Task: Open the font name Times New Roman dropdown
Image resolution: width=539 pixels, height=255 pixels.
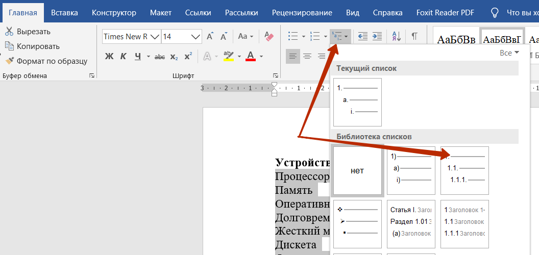Action: (155, 36)
